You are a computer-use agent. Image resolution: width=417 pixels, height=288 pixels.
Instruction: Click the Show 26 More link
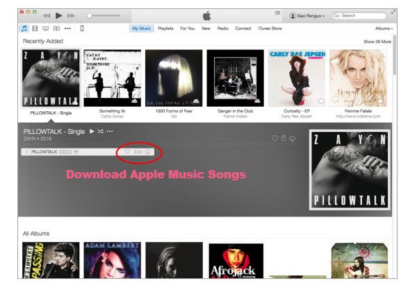pos(377,42)
